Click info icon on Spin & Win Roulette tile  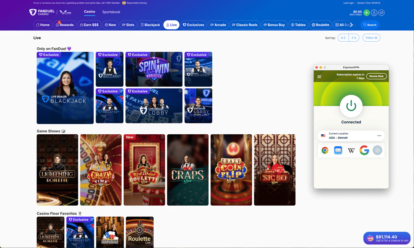click(180, 54)
